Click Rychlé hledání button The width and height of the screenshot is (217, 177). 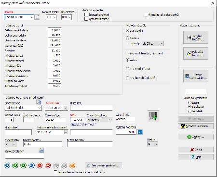pyautogui.click(x=196, y=38)
